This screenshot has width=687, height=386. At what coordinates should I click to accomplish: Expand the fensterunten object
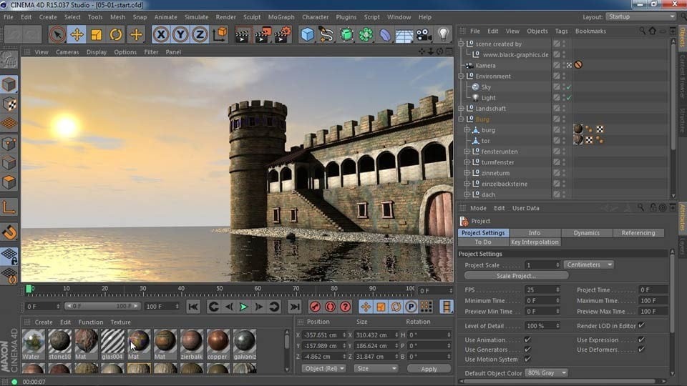[467, 152]
